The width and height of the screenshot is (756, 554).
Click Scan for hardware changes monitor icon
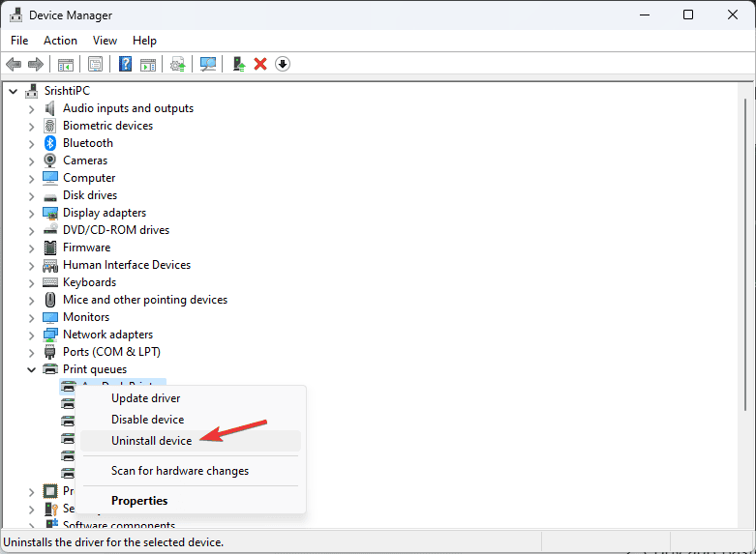(208, 64)
